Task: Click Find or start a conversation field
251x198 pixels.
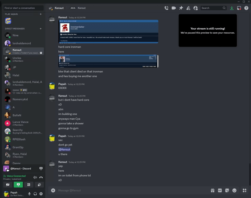Action: point(24,8)
